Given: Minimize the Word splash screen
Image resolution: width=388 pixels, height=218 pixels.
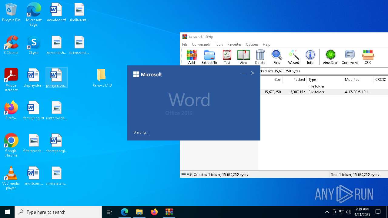Looking at the screenshot, I should pyautogui.click(x=244, y=73).
